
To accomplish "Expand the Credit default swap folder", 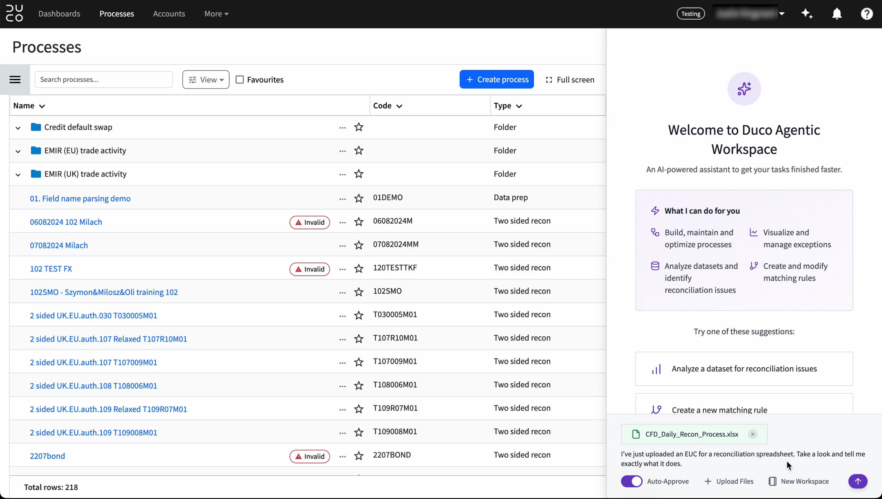I will (x=18, y=128).
